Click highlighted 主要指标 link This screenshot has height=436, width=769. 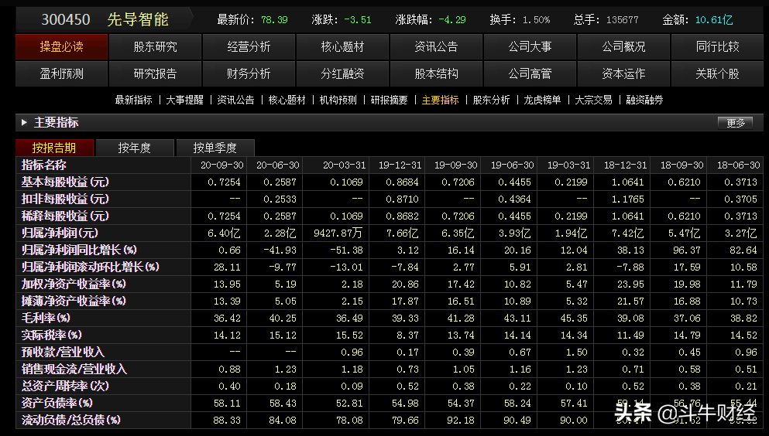pyautogui.click(x=440, y=100)
